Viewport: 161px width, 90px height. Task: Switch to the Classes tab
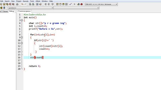pos(5,11)
